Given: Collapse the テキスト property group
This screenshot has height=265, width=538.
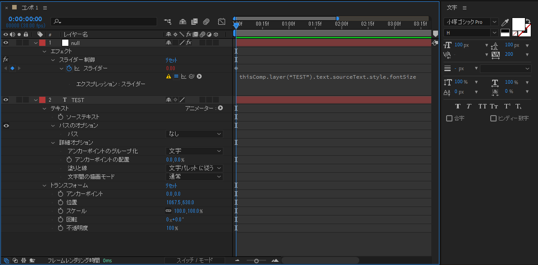Looking at the screenshot, I should [44, 108].
